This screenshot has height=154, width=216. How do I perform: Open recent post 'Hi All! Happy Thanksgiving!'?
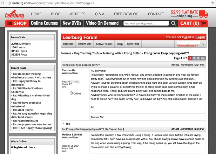pyautogui.click(x=32, y=128)
